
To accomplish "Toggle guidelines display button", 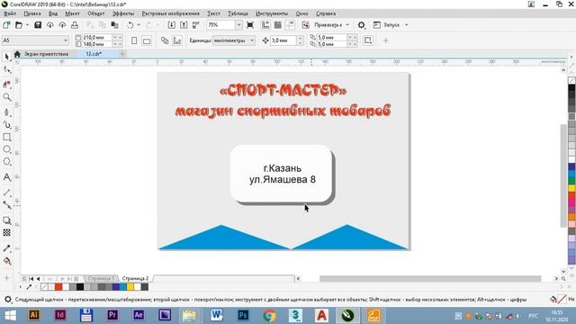I will (x=290, y=25).
